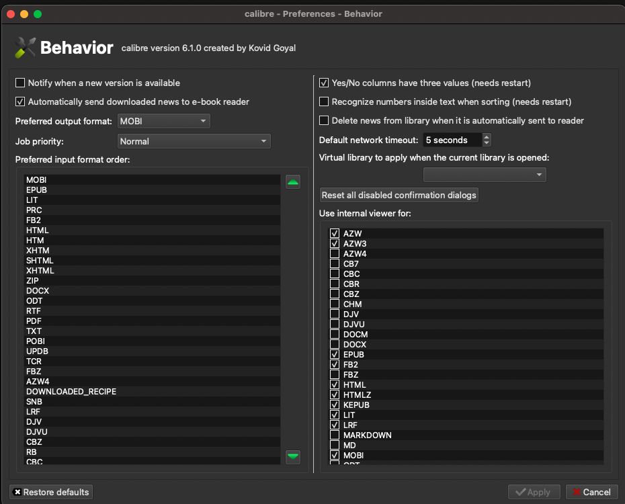
Task: Enable recognizing numbers inside text when sorting
Action: [324, 101]
